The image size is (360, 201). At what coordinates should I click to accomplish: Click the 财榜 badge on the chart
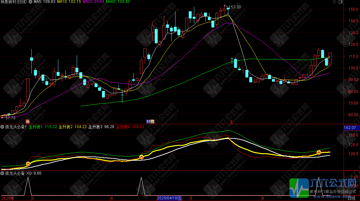[150, 122]
